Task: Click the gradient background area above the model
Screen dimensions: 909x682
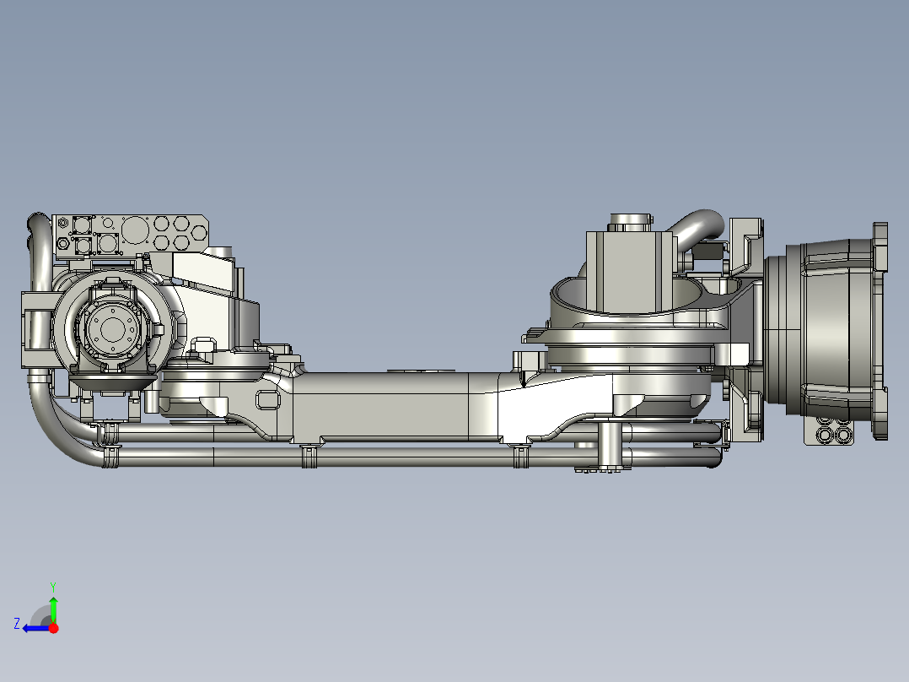Action: coord(455,101)
